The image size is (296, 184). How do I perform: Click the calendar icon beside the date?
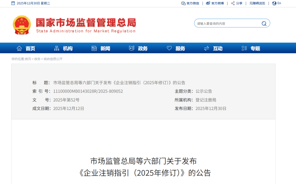[x=13, y=3]
